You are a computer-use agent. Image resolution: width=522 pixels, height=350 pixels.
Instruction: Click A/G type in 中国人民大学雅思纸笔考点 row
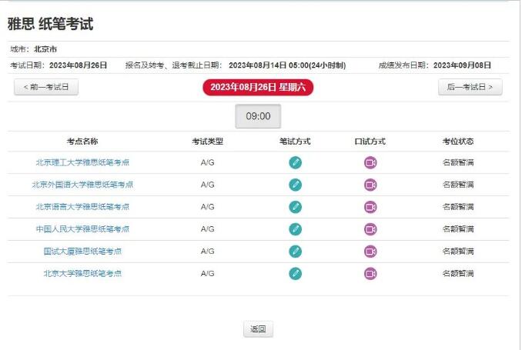(208, 229)
